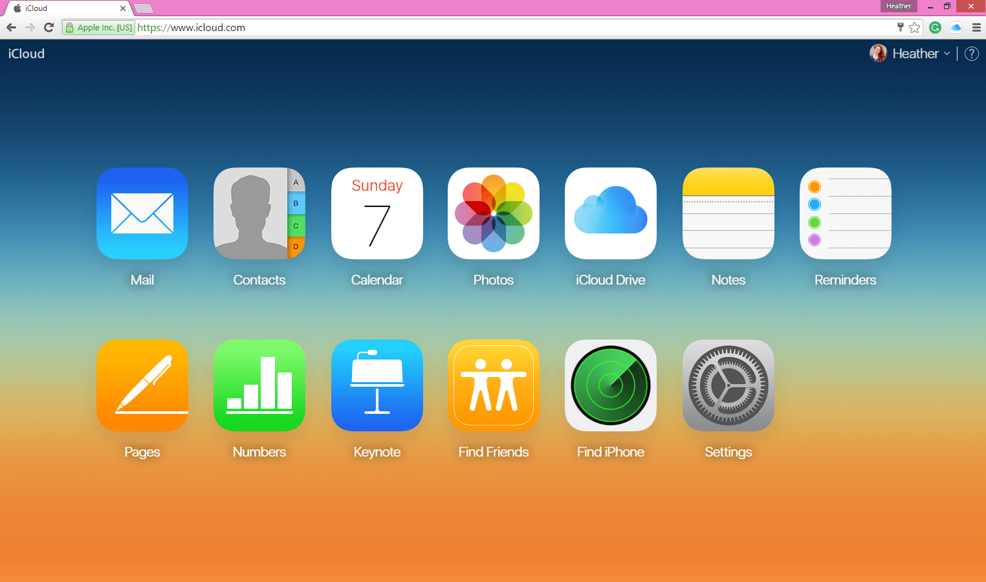
Task: Open the Mail app icon
Action: (x=142, y=213)
